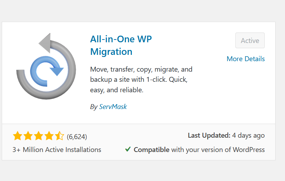This screenshot has height=181, width=285.
Task: Open the All-in-One WP Migration title link
Action: coord(121,45)
